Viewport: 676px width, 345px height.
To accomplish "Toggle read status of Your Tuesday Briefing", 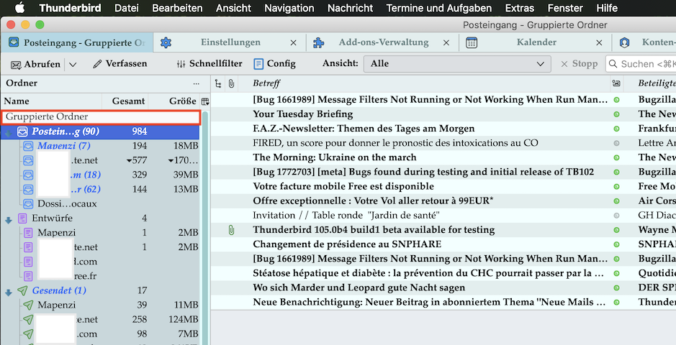I will [616, 114].
